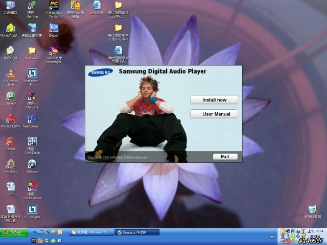Viewport: 327px width, 245px height.
Task: Open the CrackDown shortcut icon
Action: 32,145
